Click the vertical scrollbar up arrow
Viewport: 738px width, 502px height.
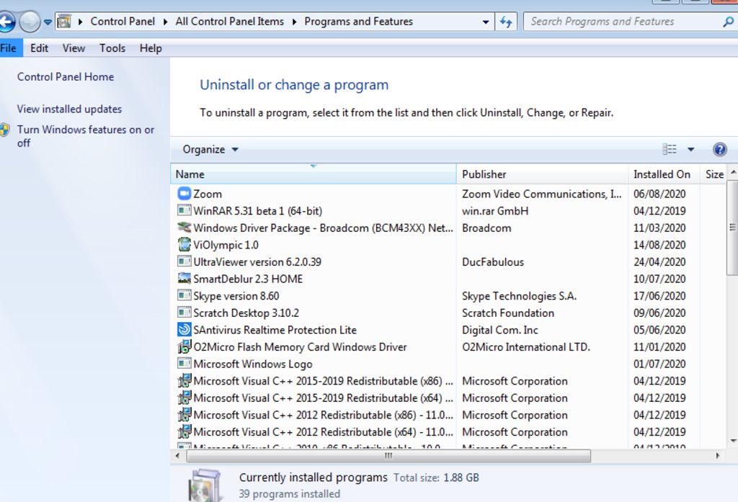(733, 173)
